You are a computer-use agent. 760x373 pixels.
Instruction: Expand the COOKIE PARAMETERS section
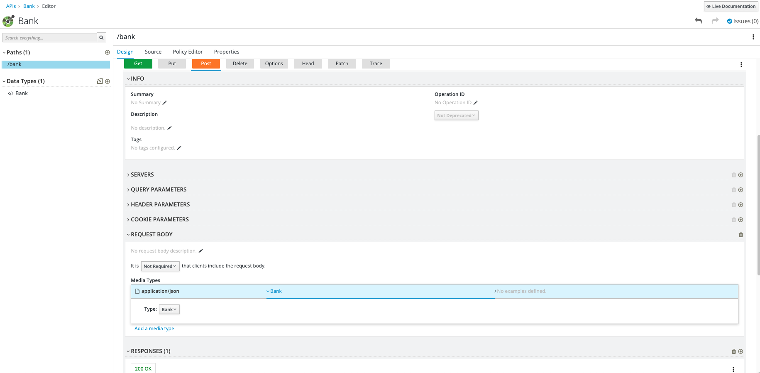128,220
